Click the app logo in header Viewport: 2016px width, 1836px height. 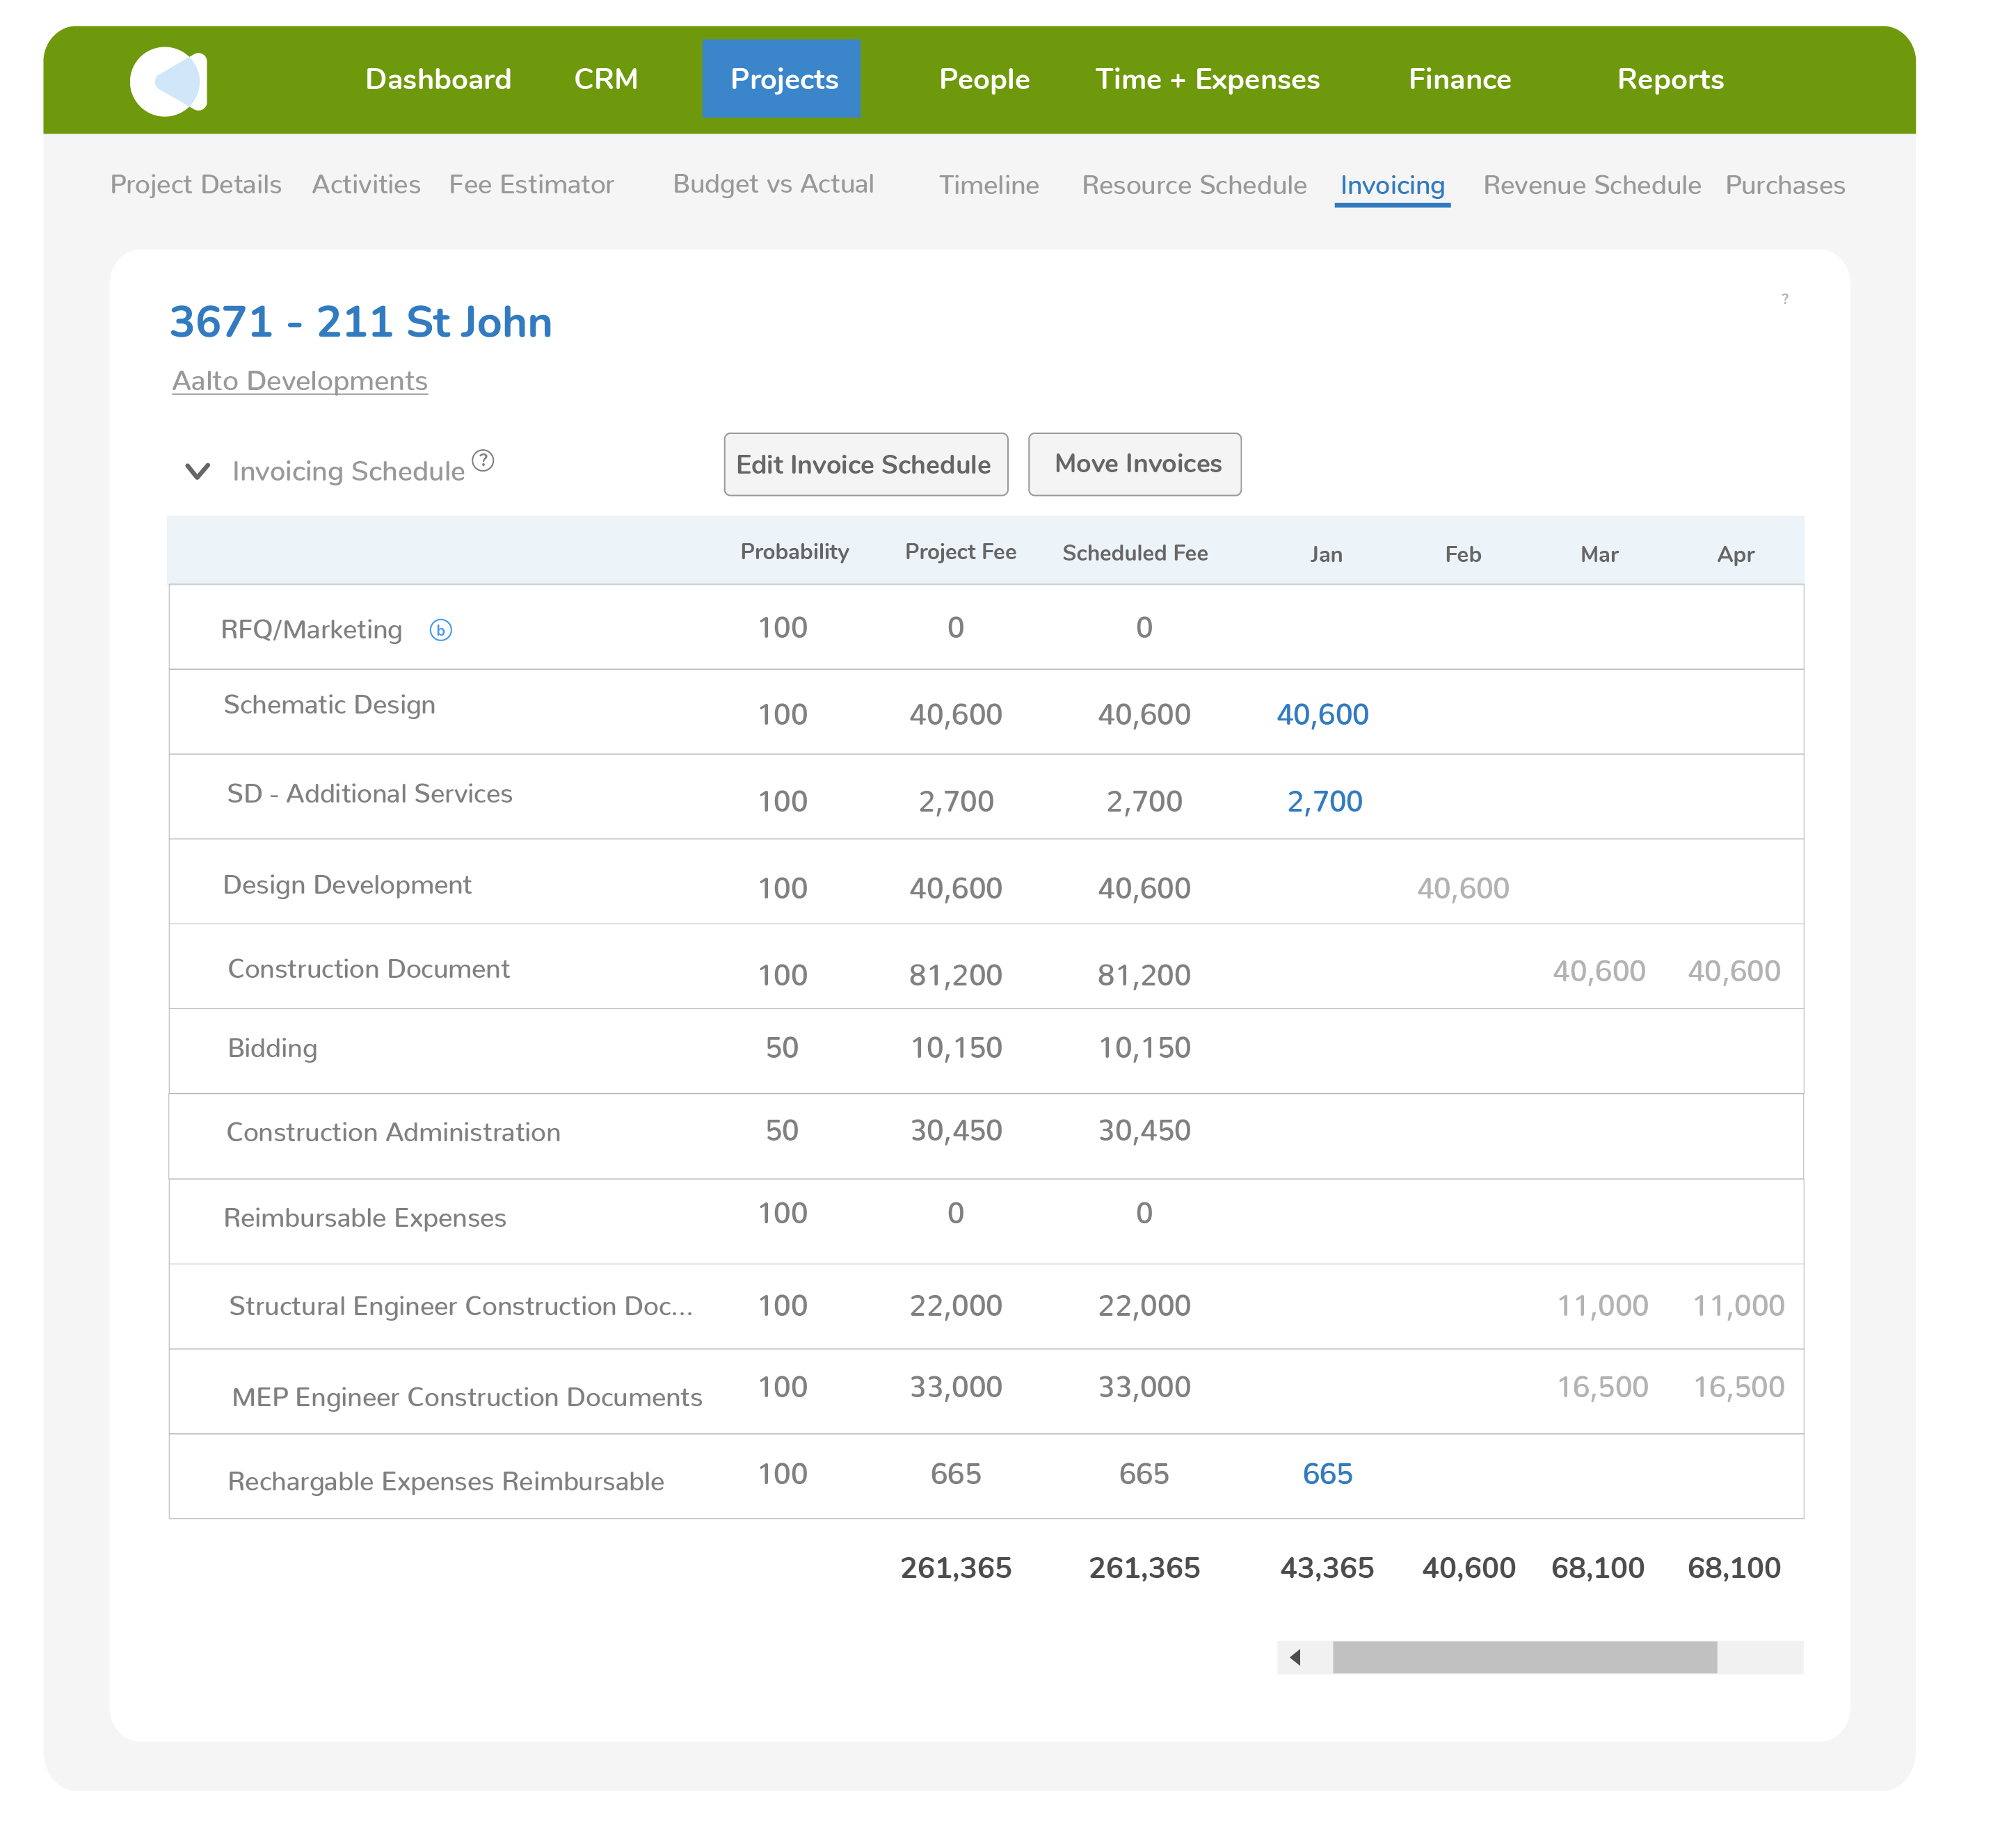[168, 81]
